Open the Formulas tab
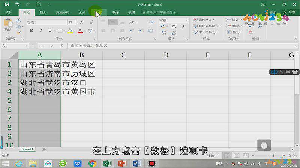The height and width of the screenshot is (168, 300). (82, 12)
